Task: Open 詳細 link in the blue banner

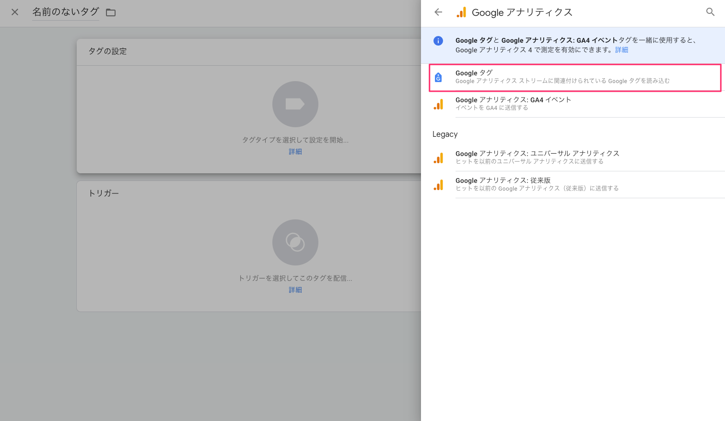Action: pyautogui.click(x=621, y=50)
